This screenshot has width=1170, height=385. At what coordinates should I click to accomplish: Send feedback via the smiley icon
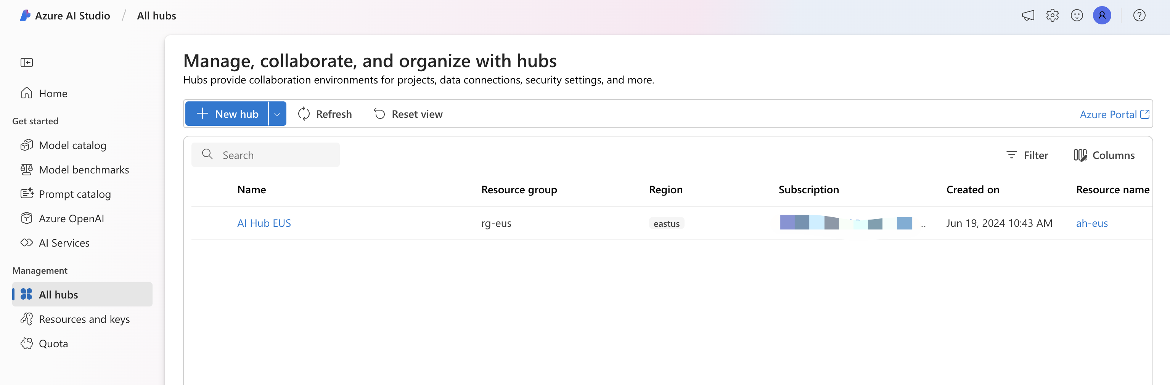tap(1077, 15)
